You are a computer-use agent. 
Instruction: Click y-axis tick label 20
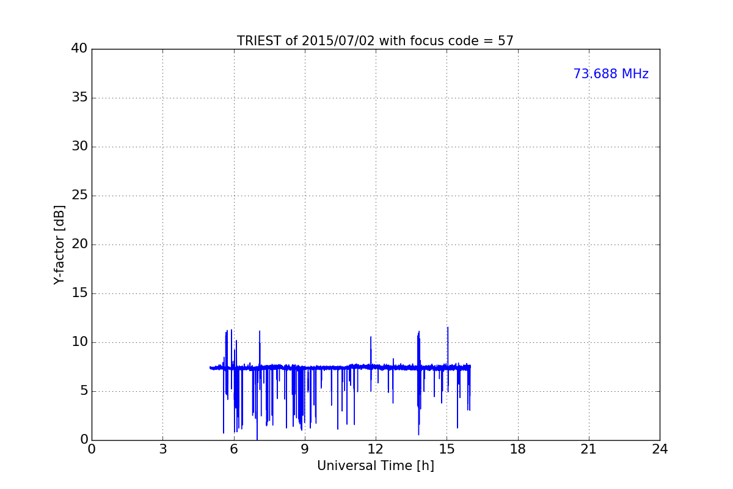tap(79, 244)
